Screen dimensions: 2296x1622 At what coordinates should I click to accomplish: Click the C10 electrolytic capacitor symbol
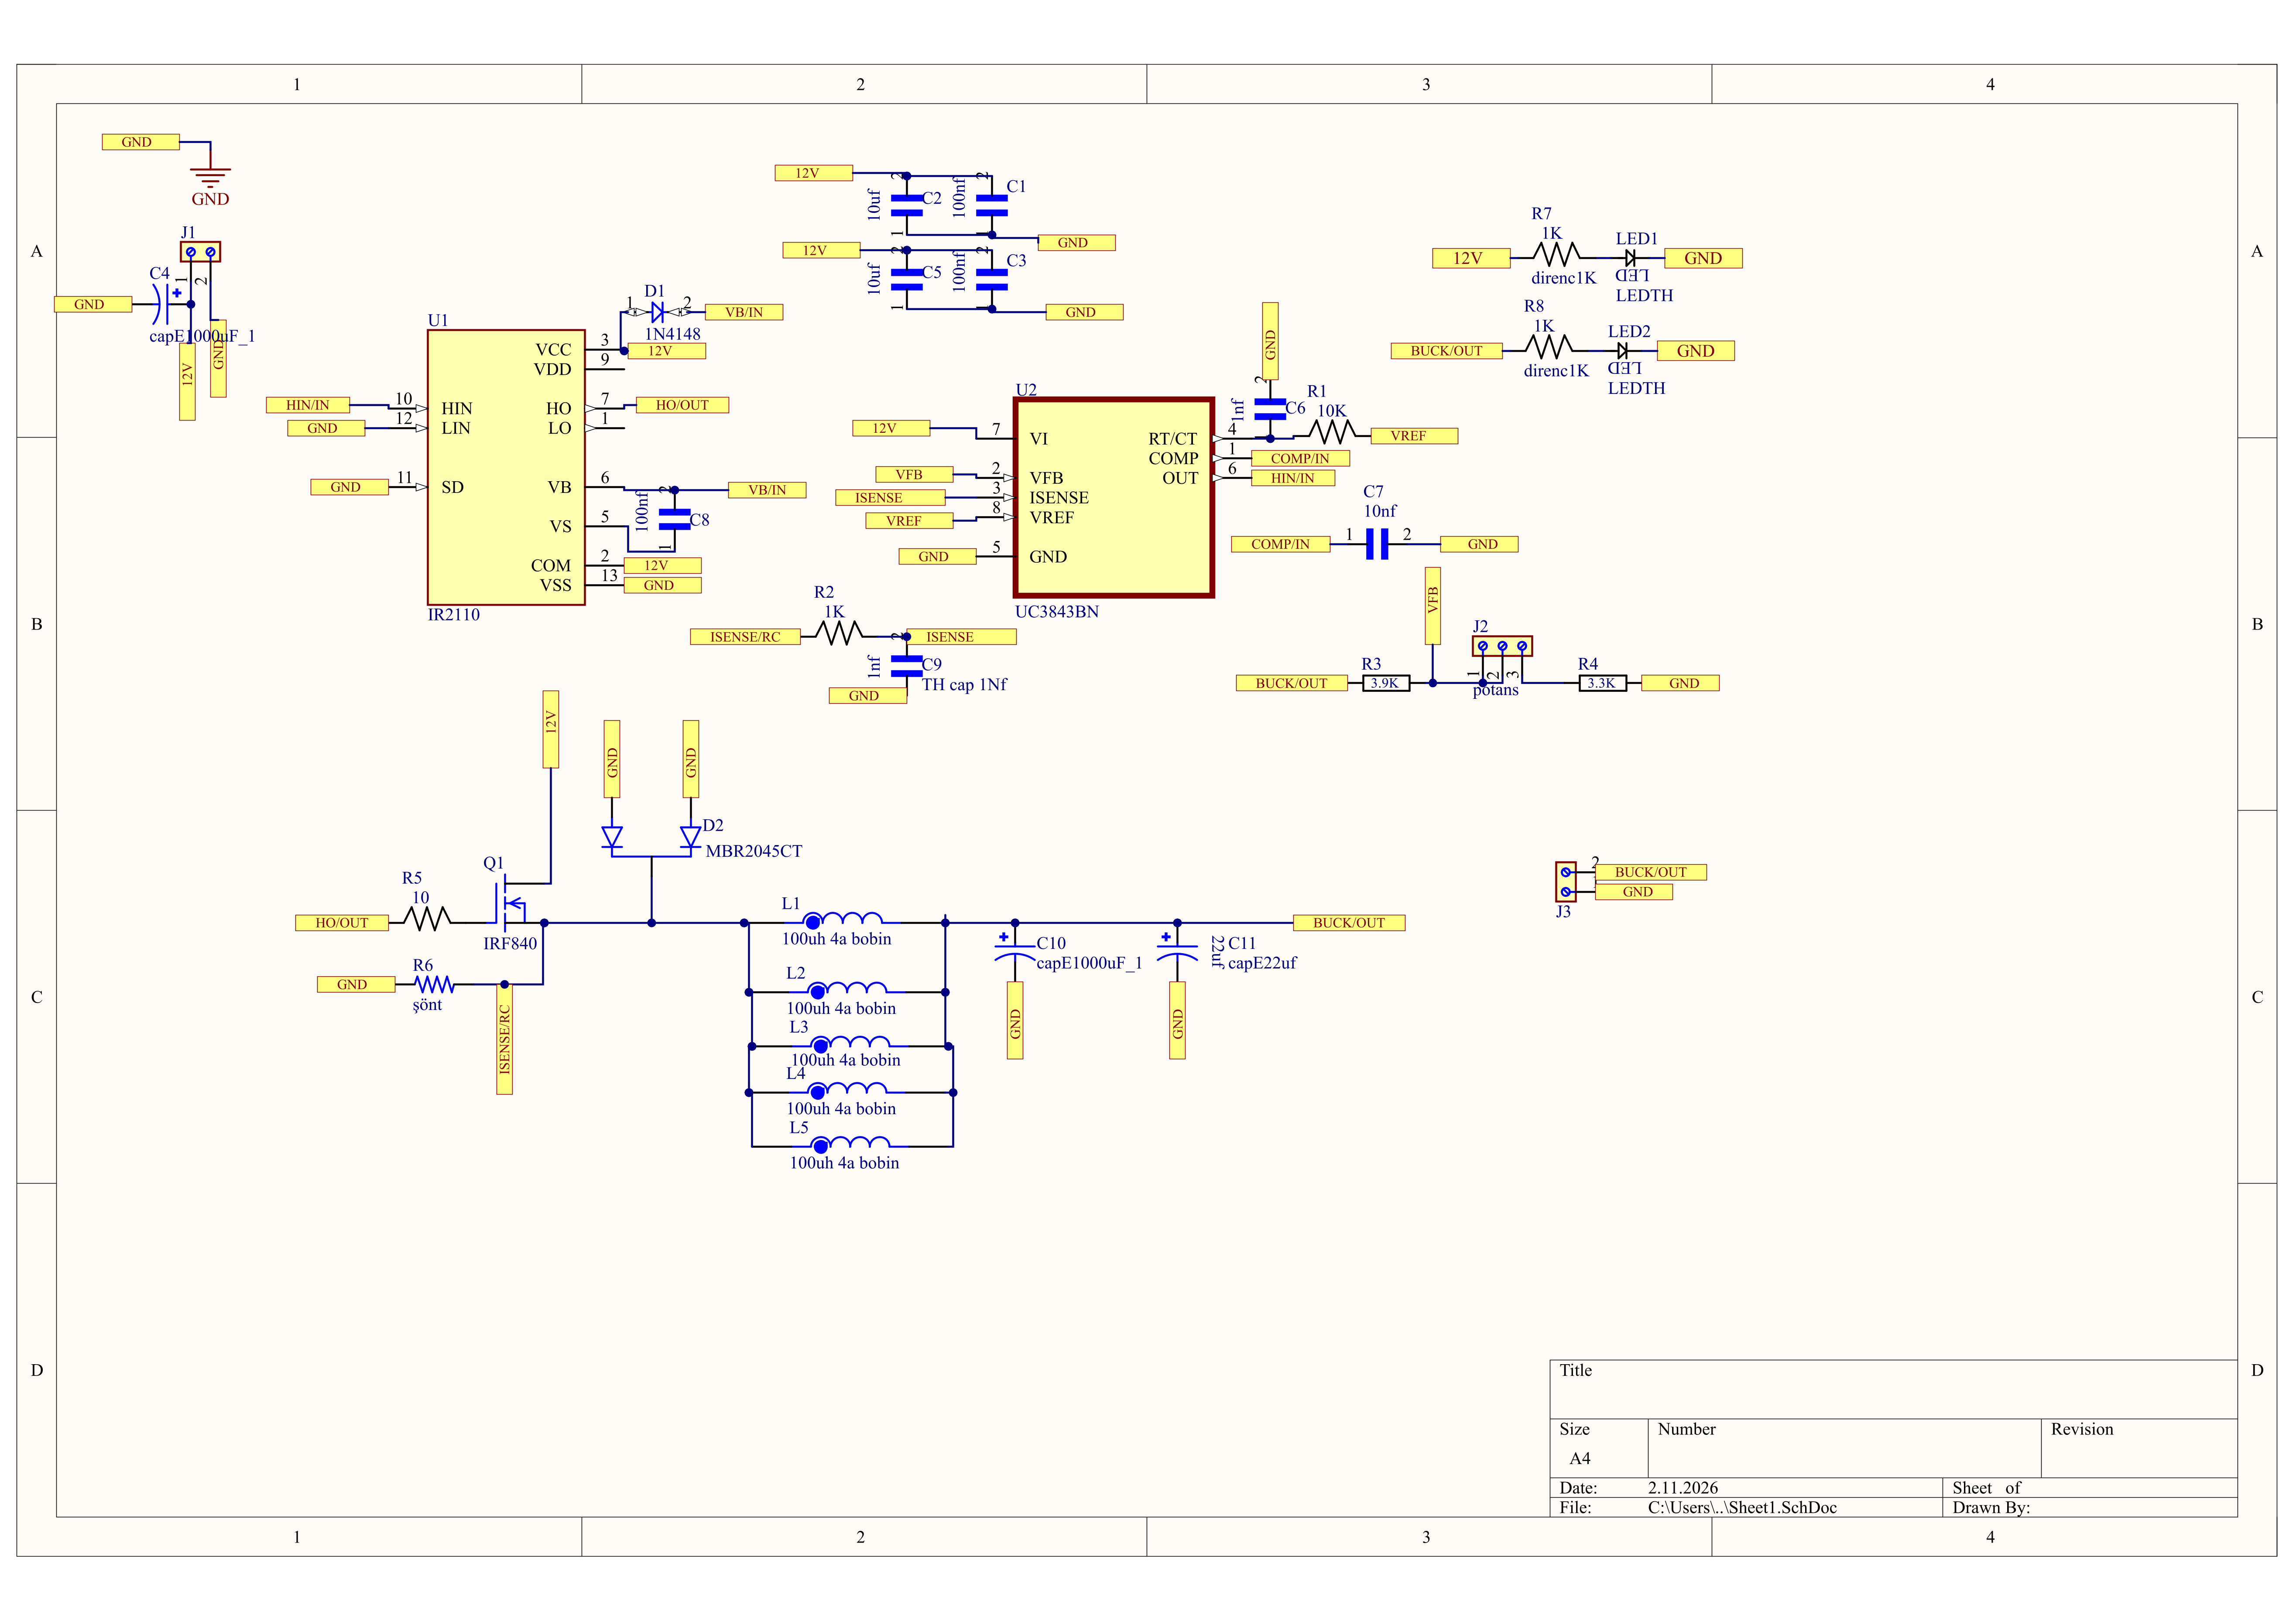pyautogui.click(x=1014, y=950)
